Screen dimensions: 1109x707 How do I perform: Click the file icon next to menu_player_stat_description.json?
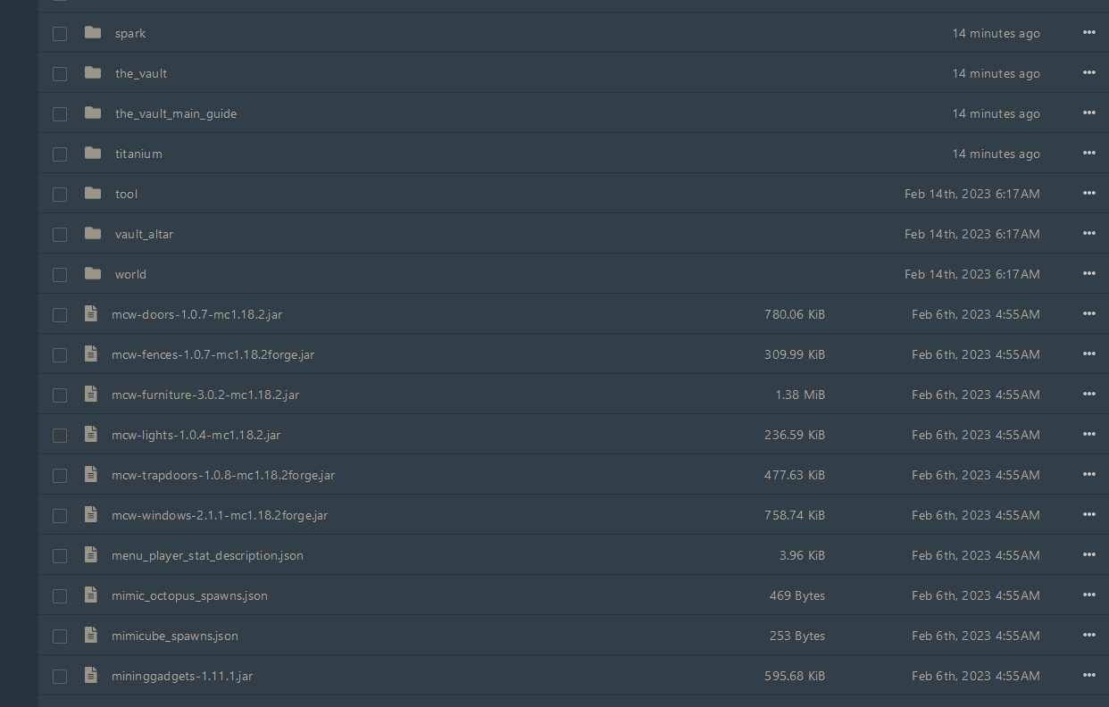pyautogui.click(x=90, y=554)
